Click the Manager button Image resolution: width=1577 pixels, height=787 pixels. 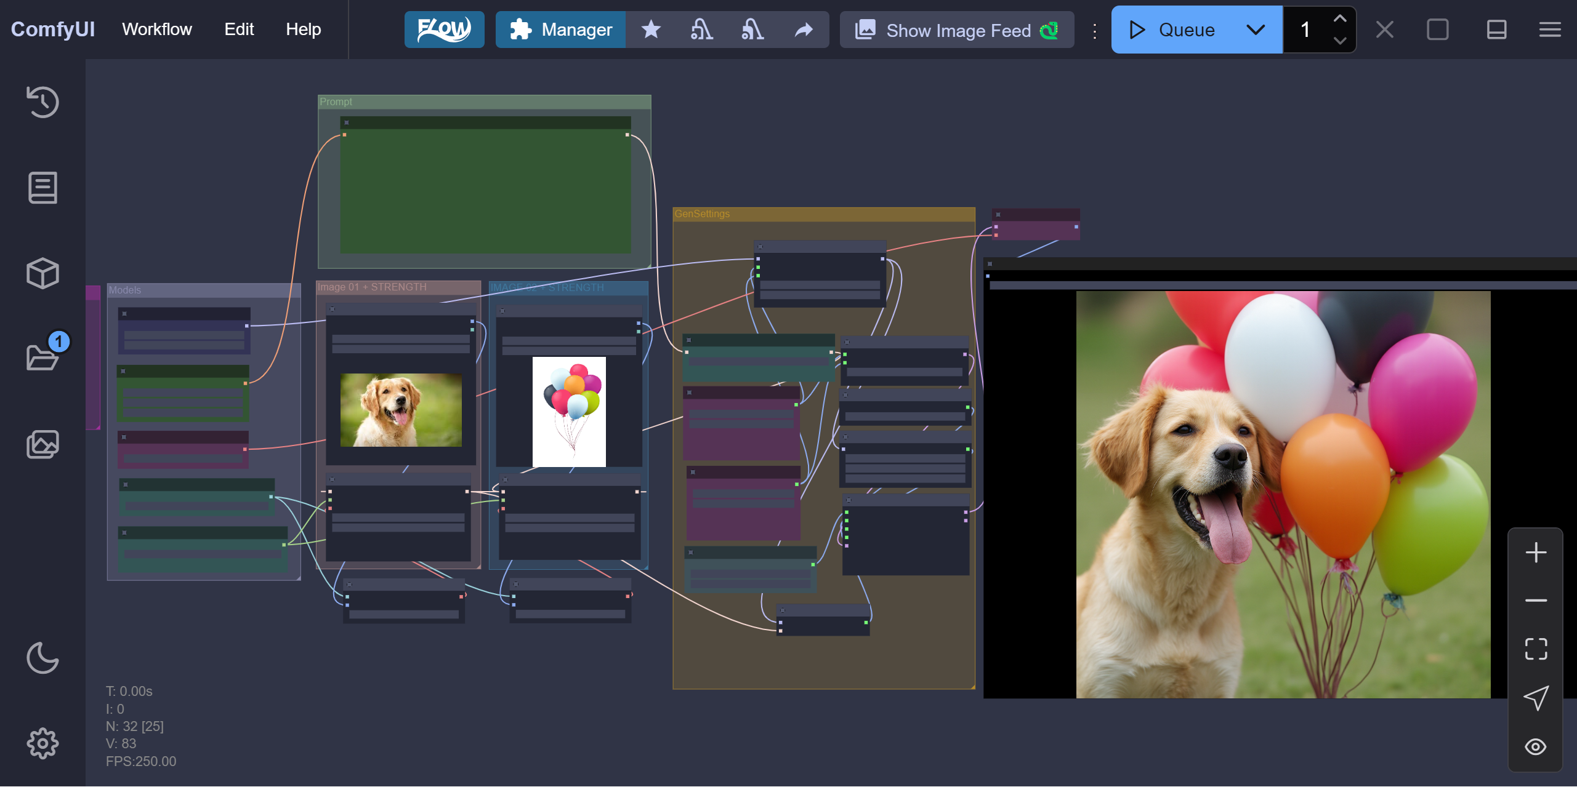pyautogui.click(x=560, y=30)
